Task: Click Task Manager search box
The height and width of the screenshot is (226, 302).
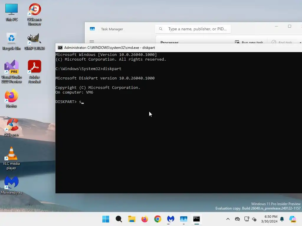Action: (x=193, y=29)
